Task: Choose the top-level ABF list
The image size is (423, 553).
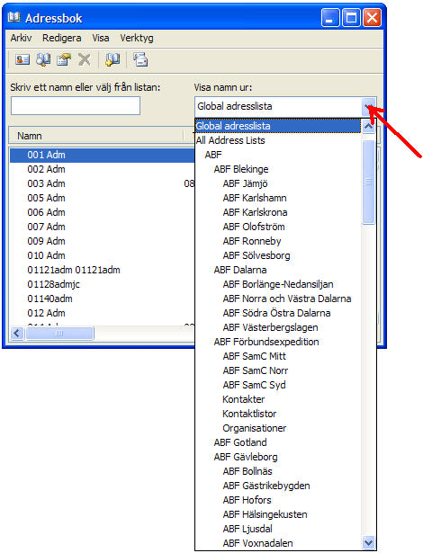Action: click(x=278, y=155)
